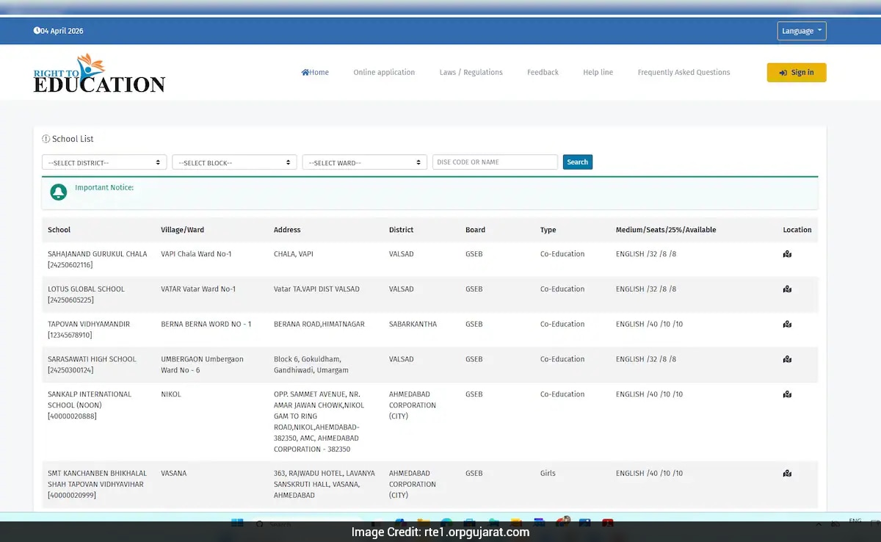Focus the DISE code or name field

(495, 162)
